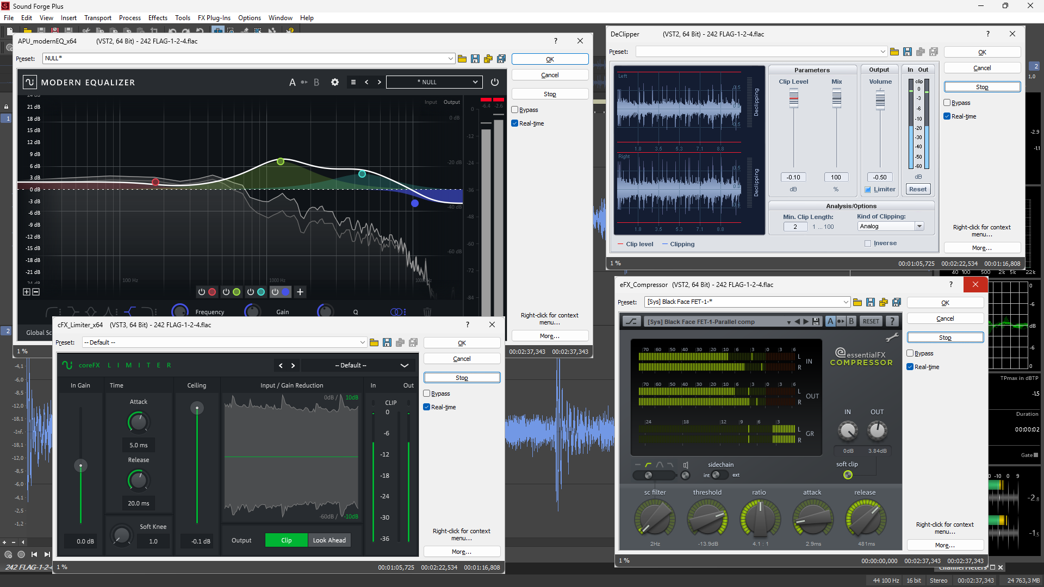
Task: Toggle DeClipper Limiter checkbox
Action: [868, 190]
